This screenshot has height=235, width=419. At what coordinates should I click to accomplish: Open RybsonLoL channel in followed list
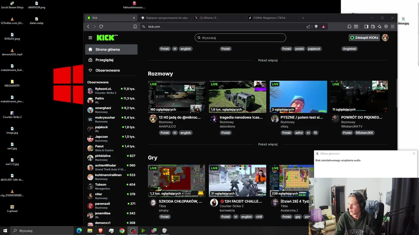[x=111, y=91]
